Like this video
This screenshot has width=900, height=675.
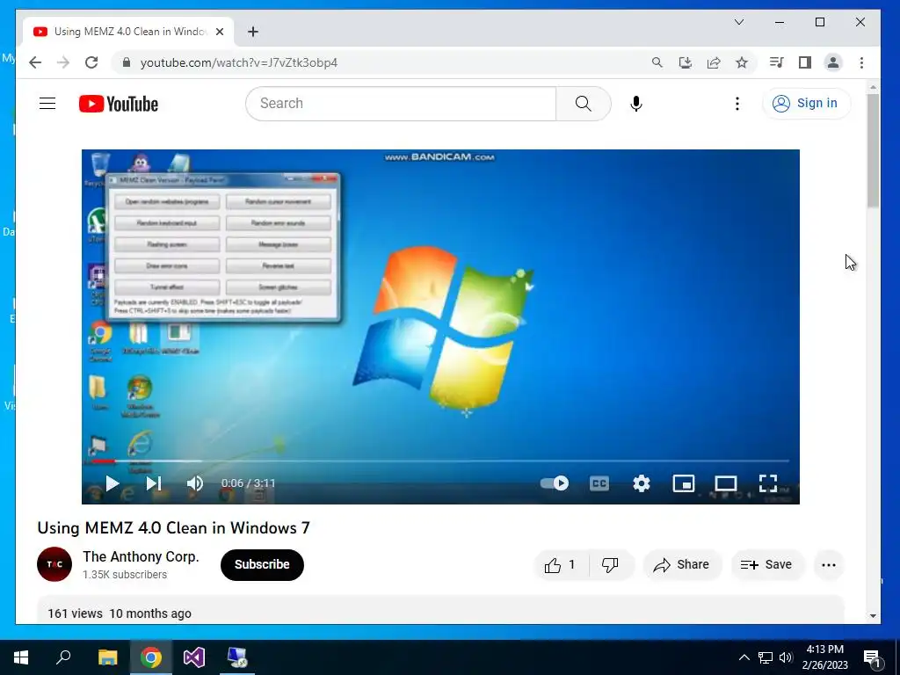(560, 565)
